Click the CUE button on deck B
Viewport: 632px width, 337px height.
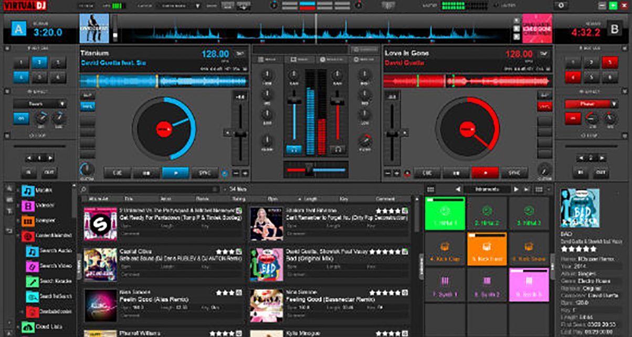[x=427, y=173]
